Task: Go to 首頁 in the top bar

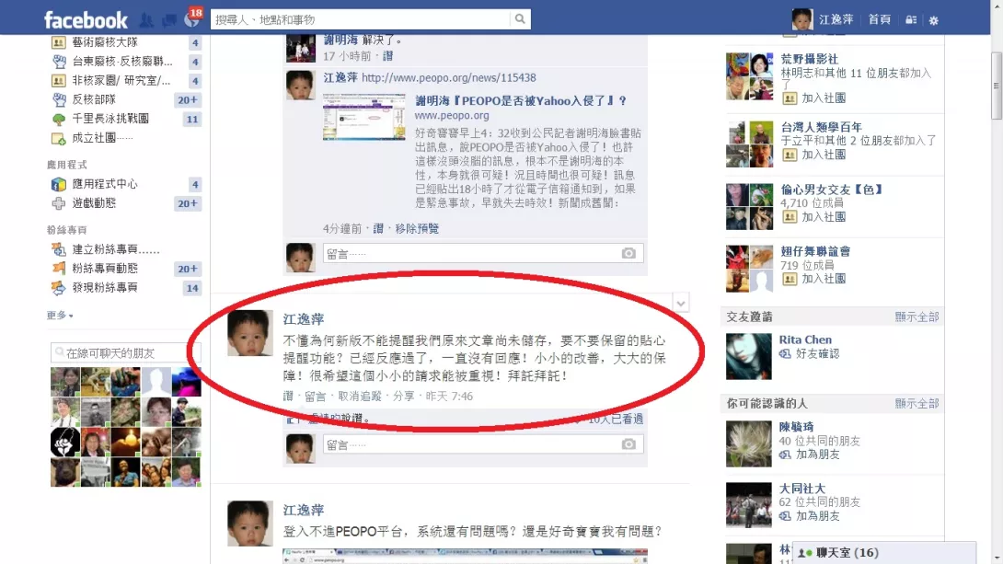Action: 879,19
